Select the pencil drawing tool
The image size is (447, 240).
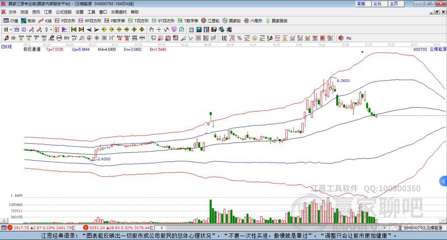tap(6, 38)
